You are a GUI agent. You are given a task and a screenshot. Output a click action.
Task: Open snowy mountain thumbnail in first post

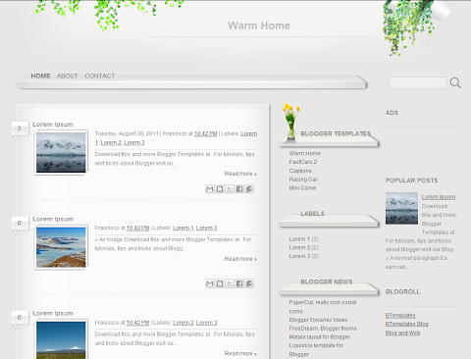coord(61,152)
